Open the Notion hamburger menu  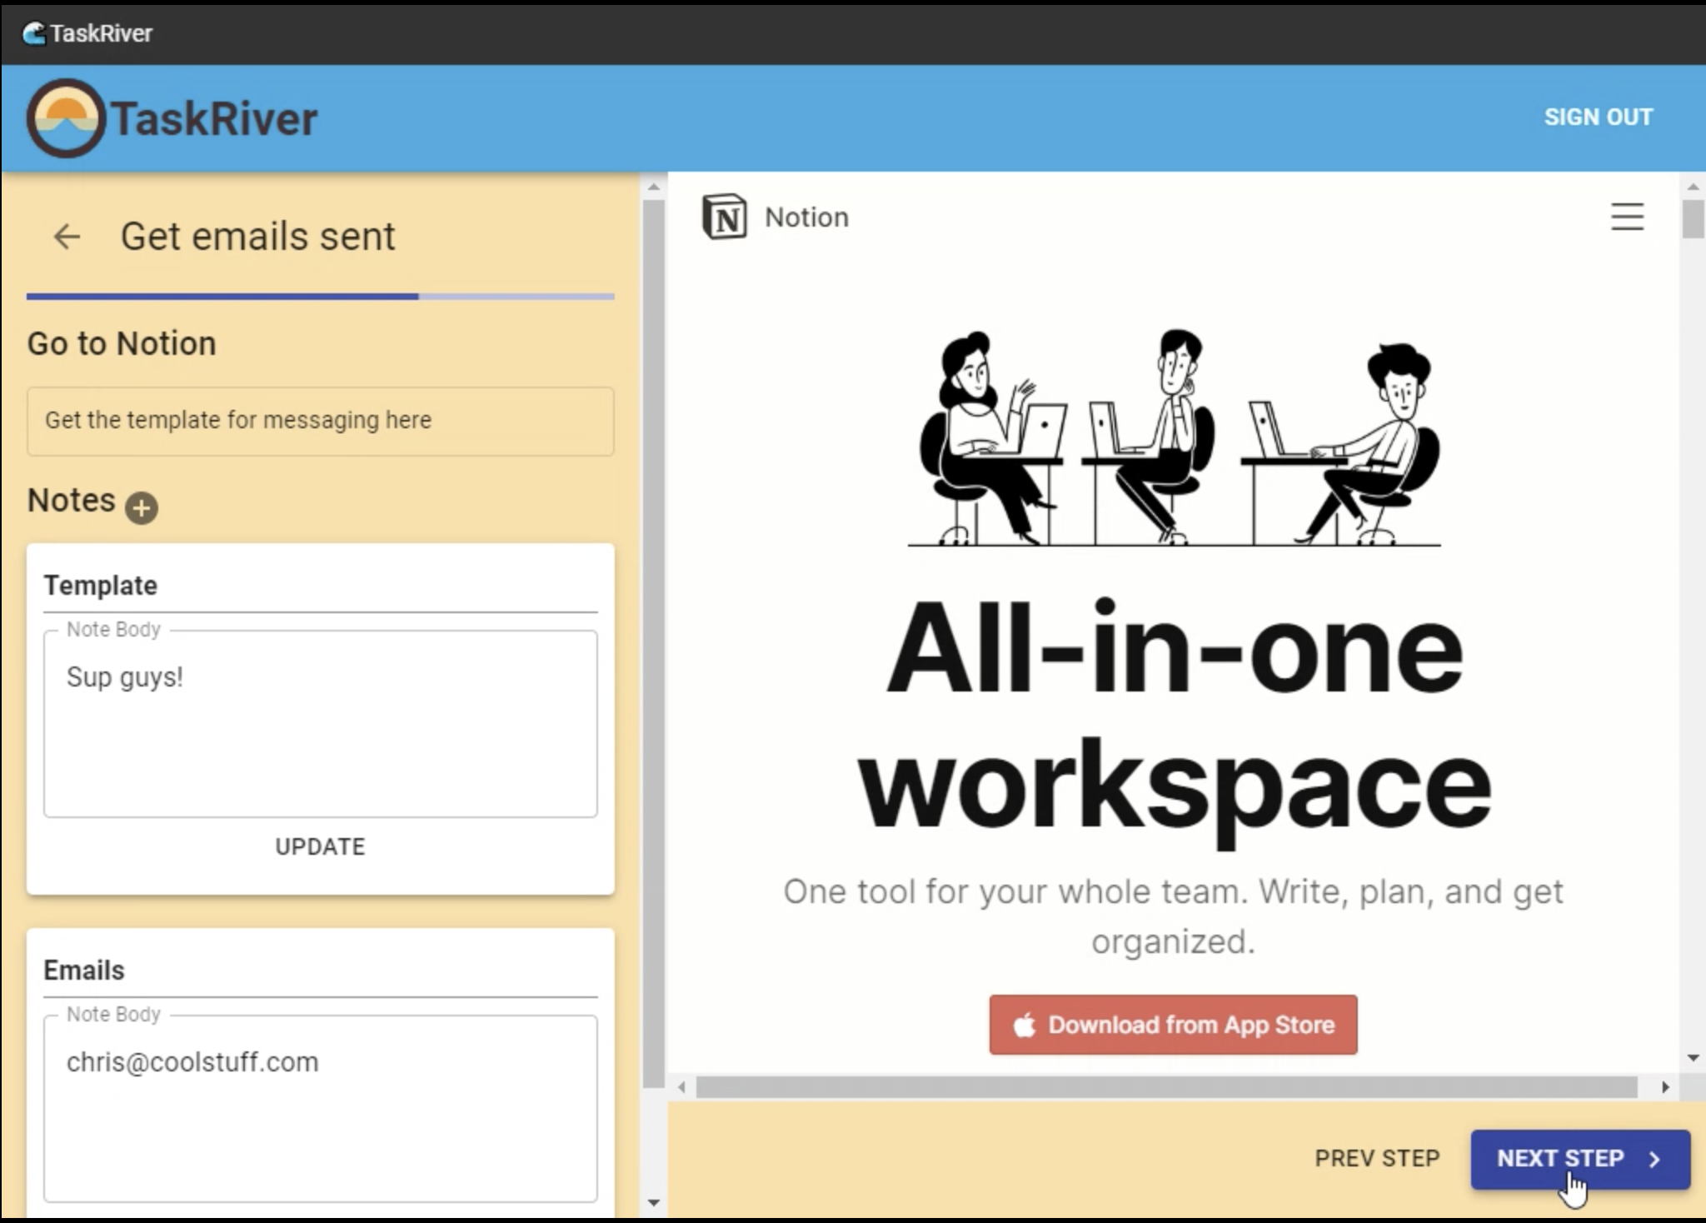(x=1626, y=217)
